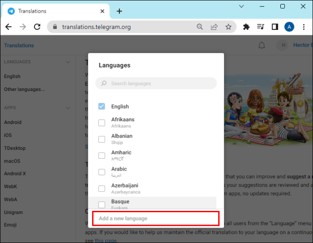Follow the 'this page' link
Screen dimensions: 313x243
point(106,240)
